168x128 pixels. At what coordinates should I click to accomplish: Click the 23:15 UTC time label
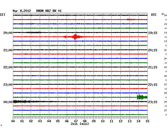153,102
